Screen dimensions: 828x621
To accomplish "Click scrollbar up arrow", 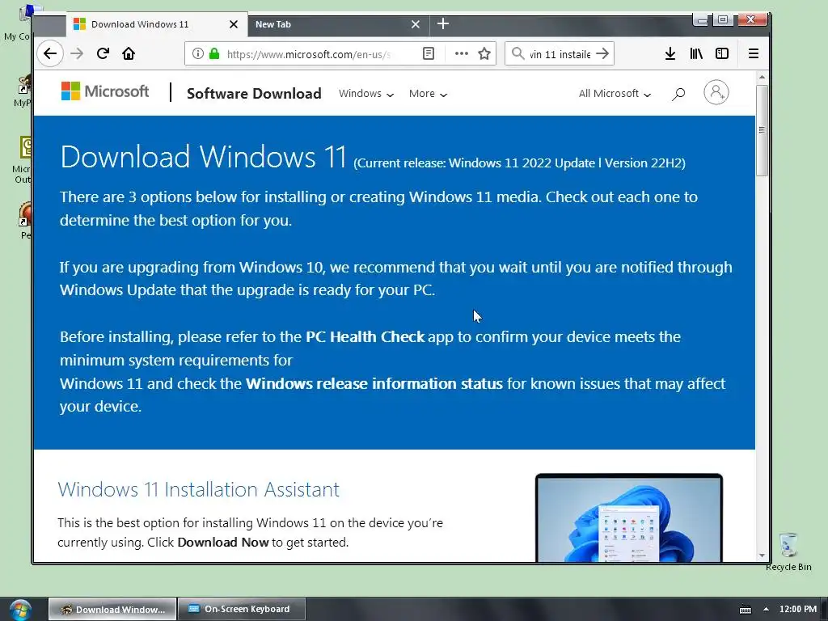I will (x=762, y=77).
